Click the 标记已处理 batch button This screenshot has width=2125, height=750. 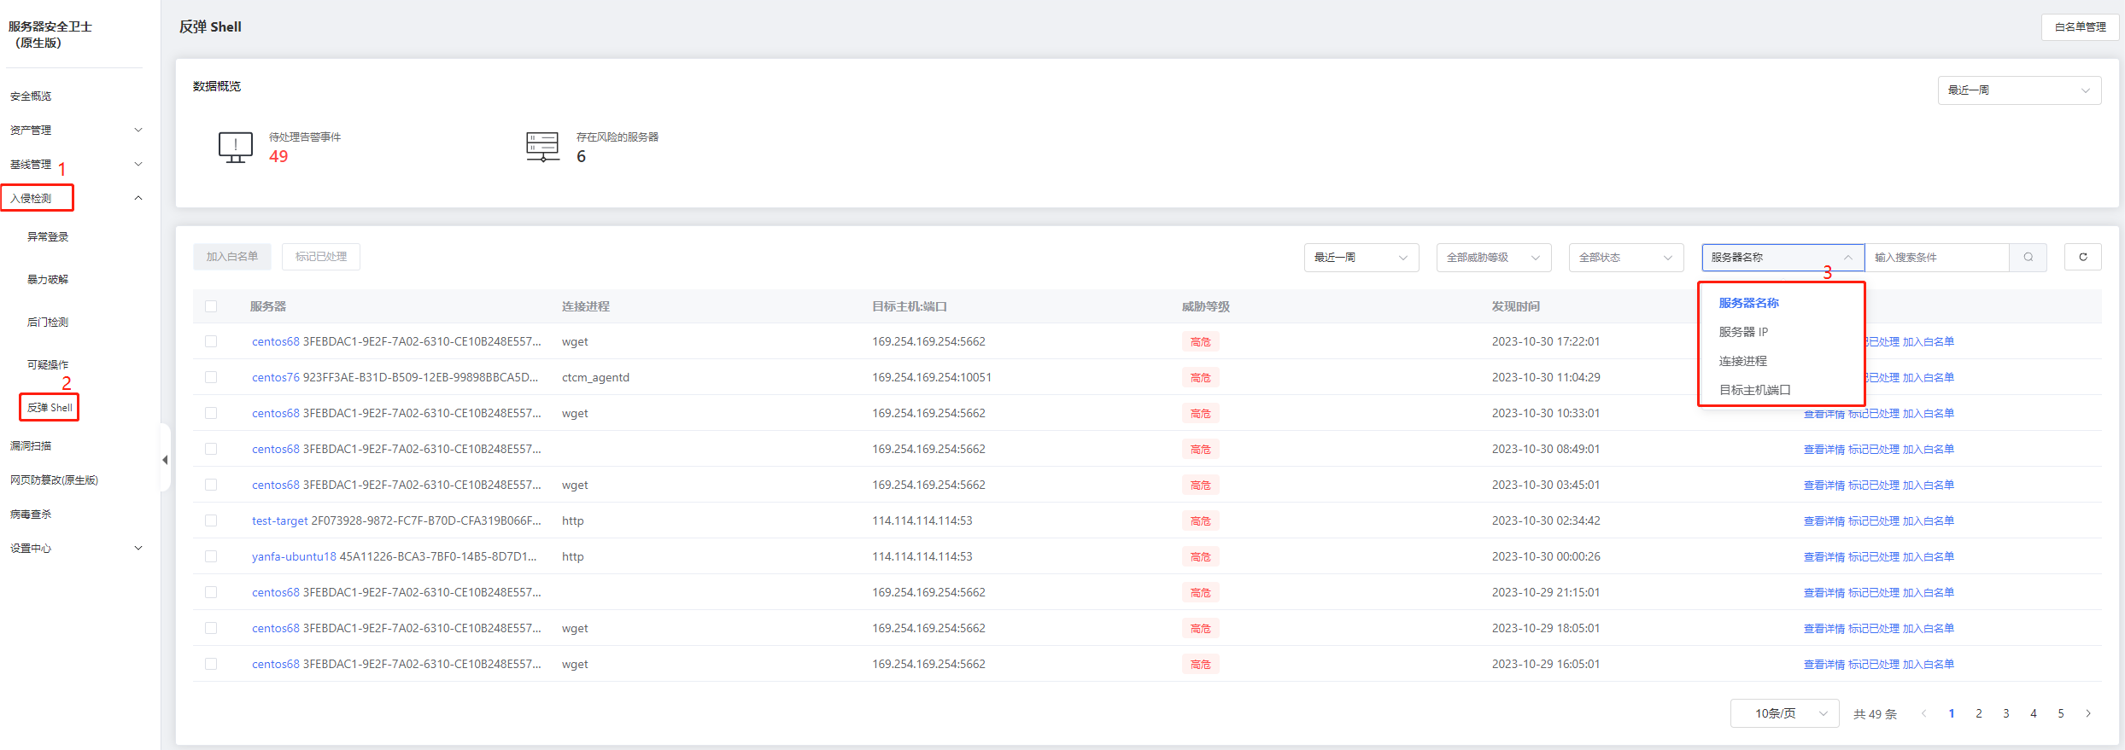pyautogui.click(x=321, y=257)
